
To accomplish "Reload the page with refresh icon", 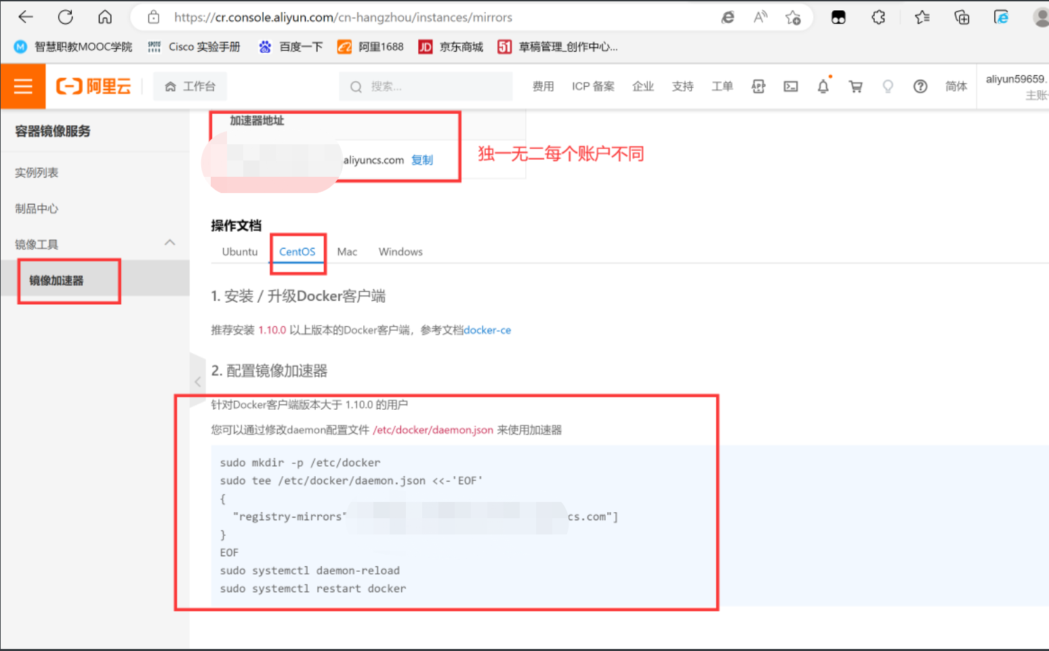I will 65,17.
